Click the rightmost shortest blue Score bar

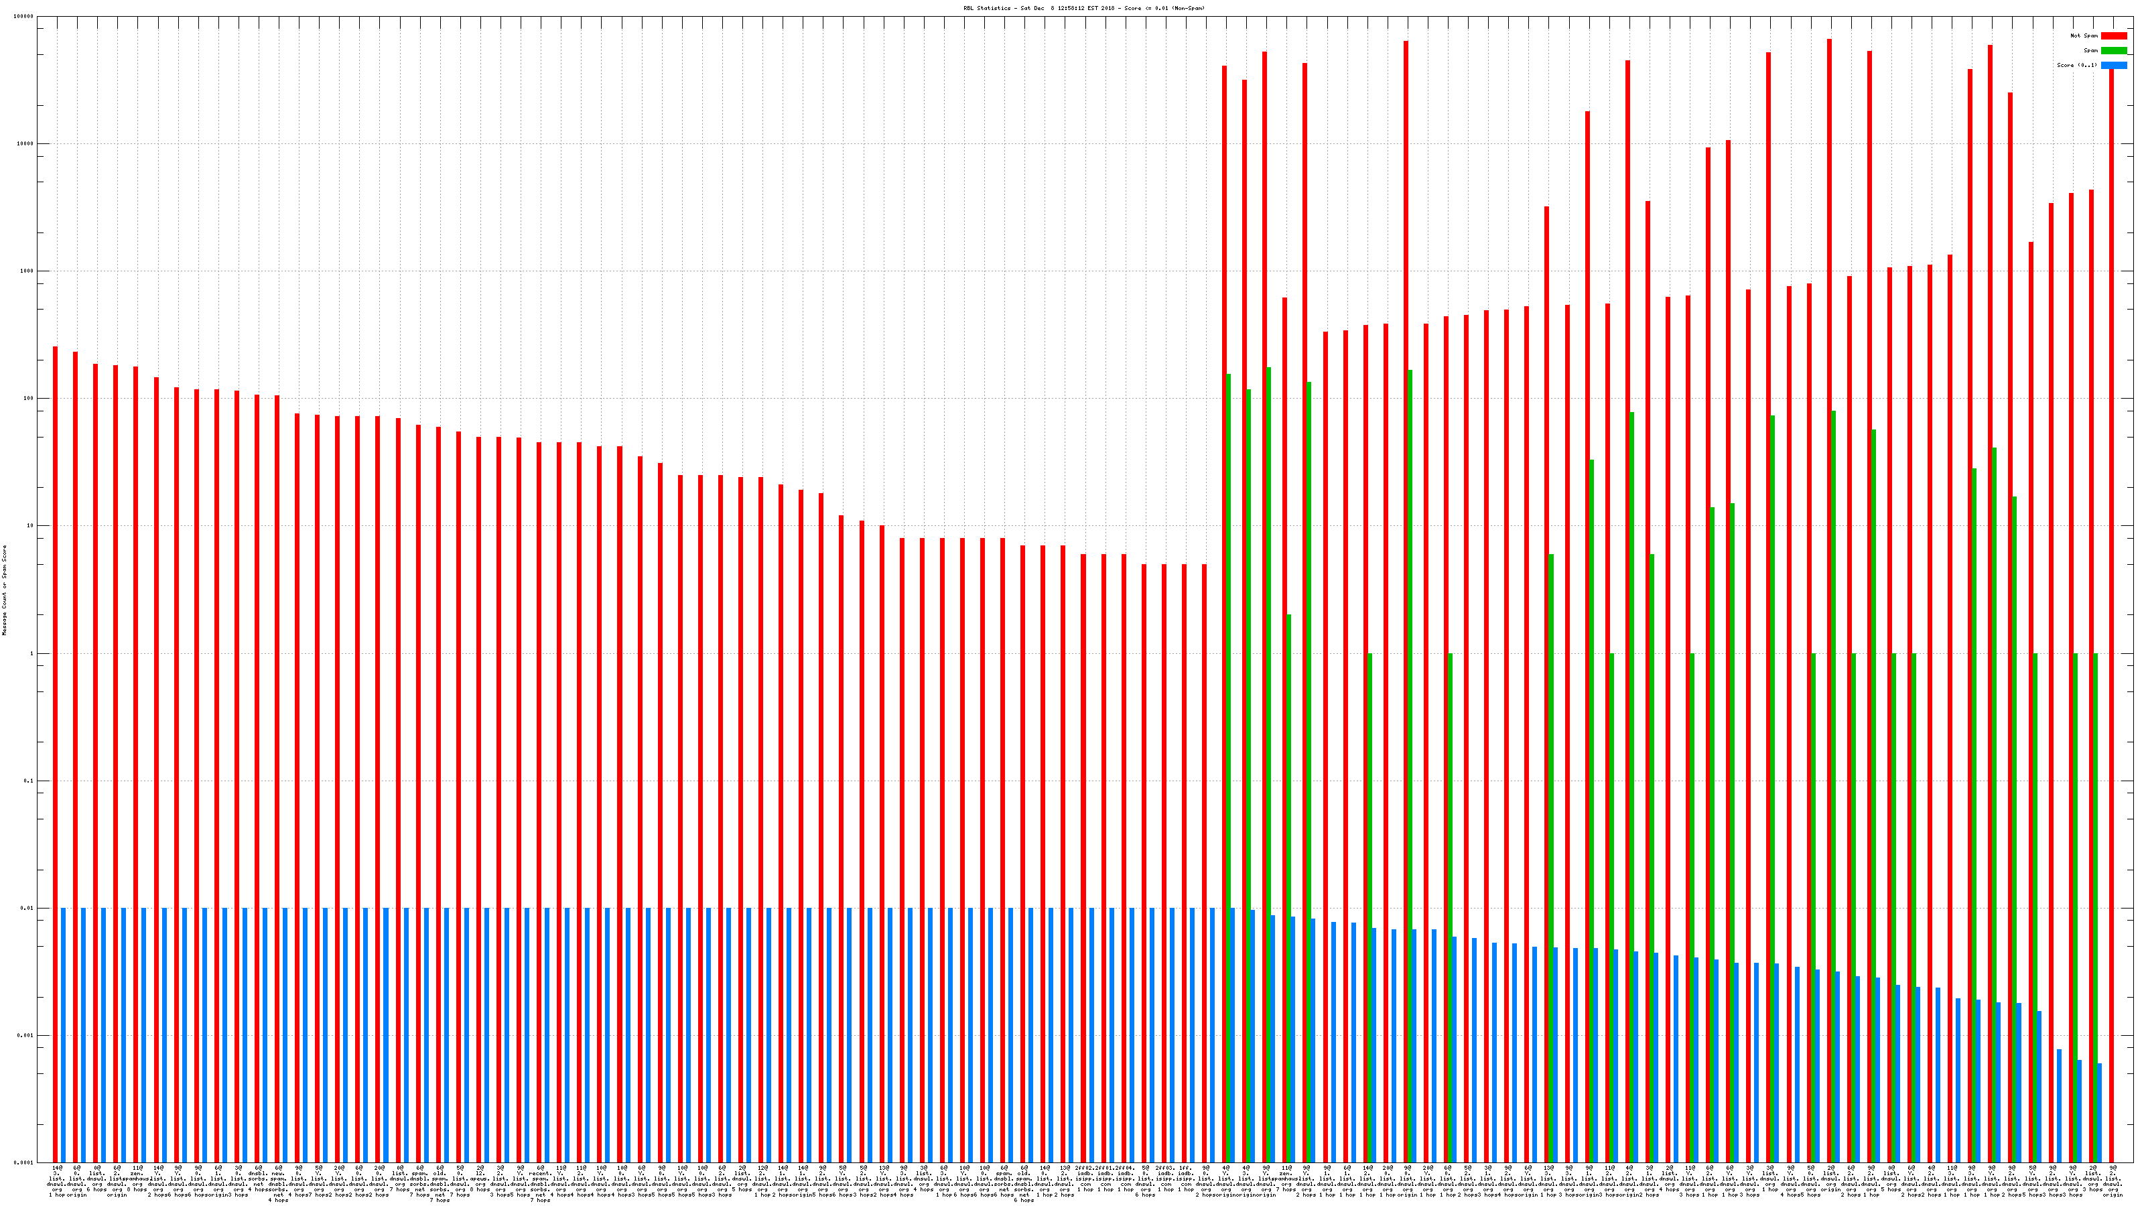(x=2099, y=1112)
